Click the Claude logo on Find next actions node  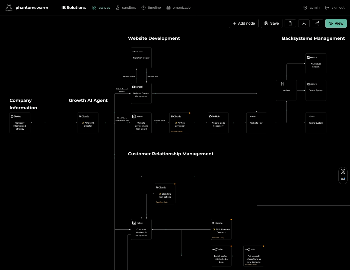coord(161,187)
